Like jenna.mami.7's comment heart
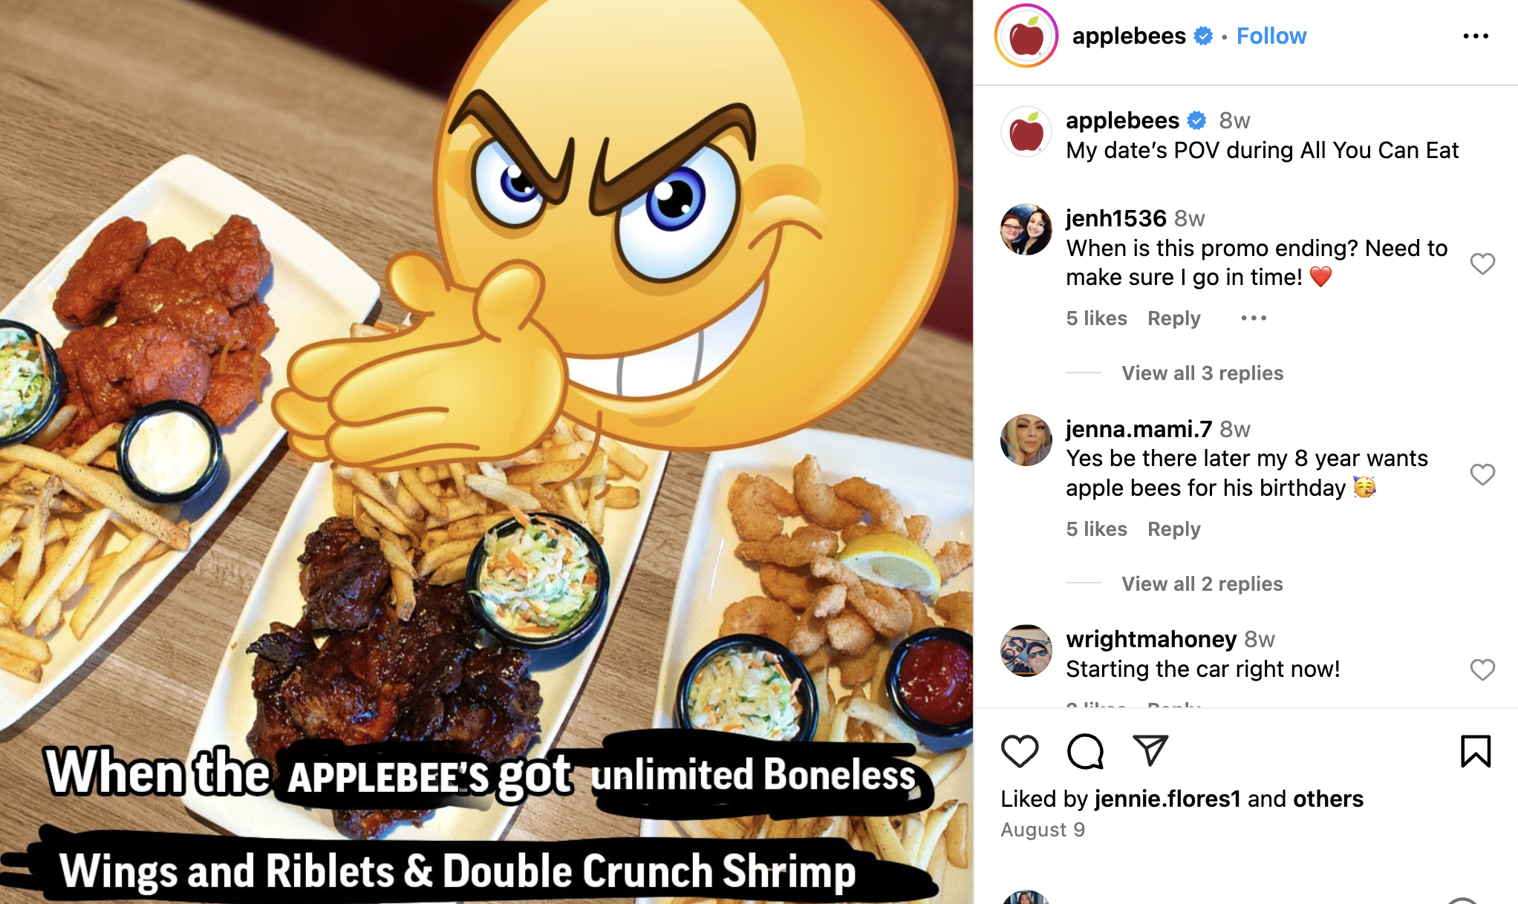 [1482, 474]
